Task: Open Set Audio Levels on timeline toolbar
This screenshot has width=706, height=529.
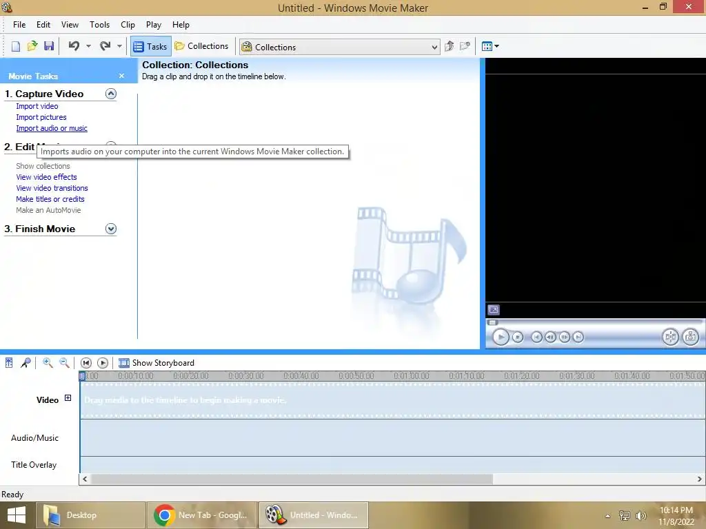Action: [9, 362]
